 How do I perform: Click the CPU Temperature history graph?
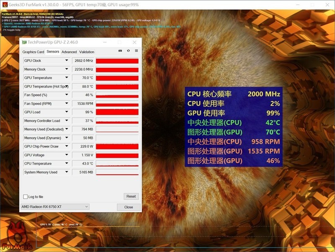point(117,164)
